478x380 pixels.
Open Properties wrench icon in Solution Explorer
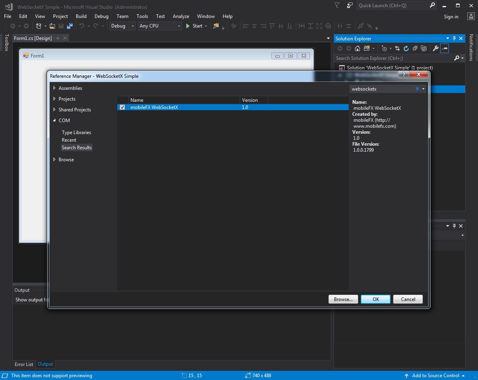436,48
